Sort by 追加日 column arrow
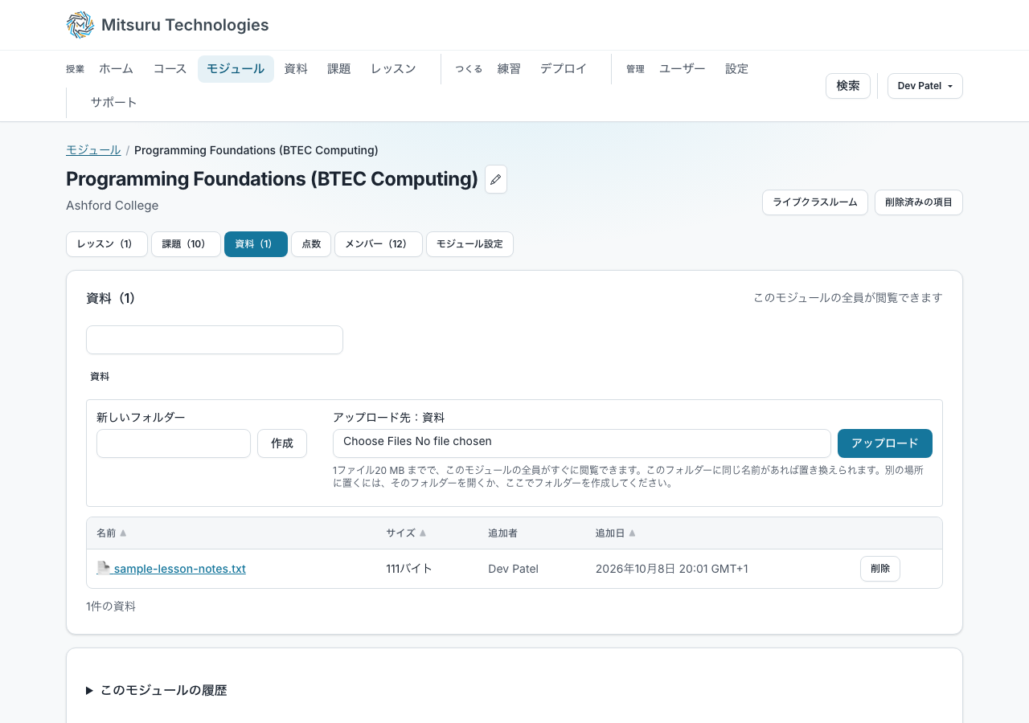 (x=632, y=533)
